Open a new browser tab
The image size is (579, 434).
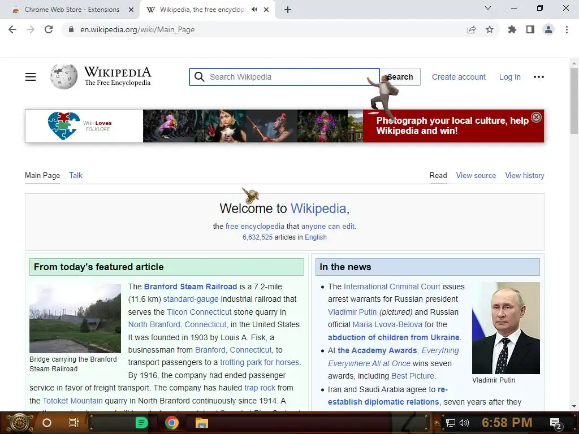(x=288, y=10)
